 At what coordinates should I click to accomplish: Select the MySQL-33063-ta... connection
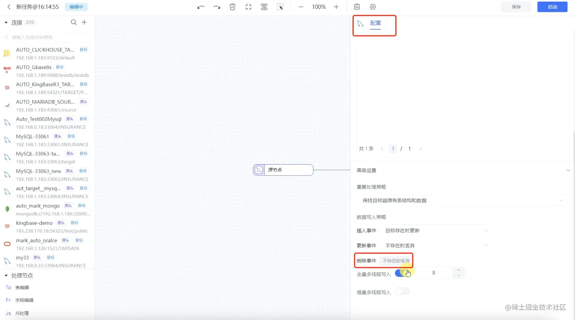[x=47, y=157]
